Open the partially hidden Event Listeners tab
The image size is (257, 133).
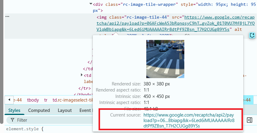pos(86,110)
